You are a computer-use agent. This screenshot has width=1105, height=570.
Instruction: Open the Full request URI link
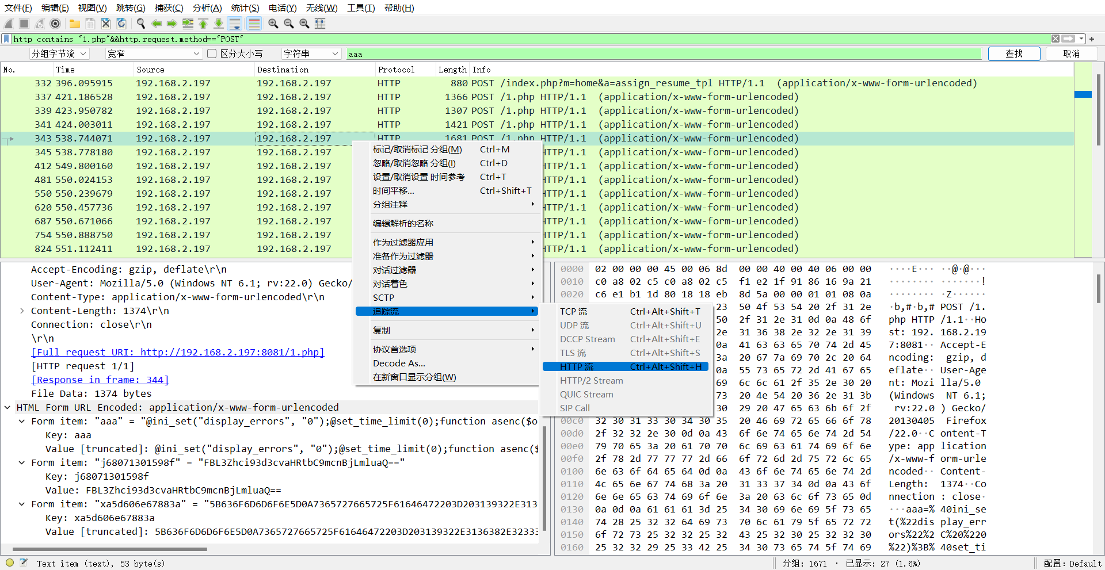point(178,352)
